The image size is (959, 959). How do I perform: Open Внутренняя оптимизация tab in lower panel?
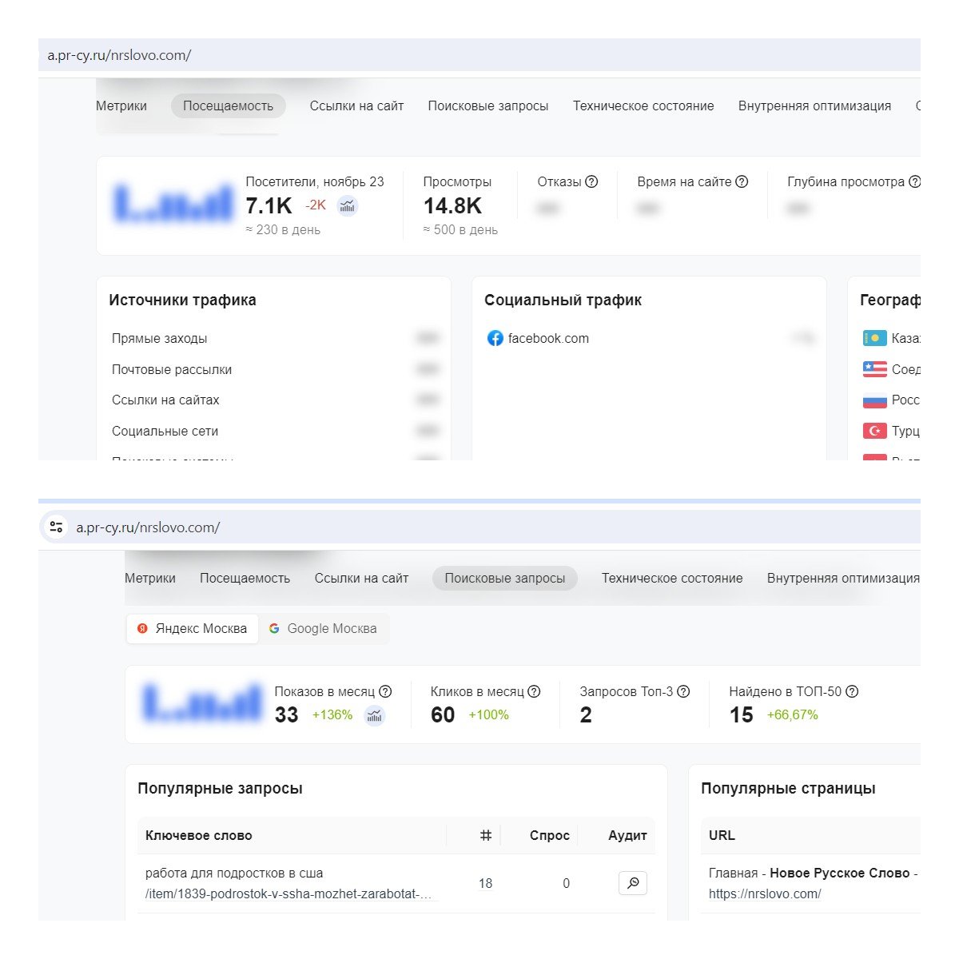coord(843,578)
